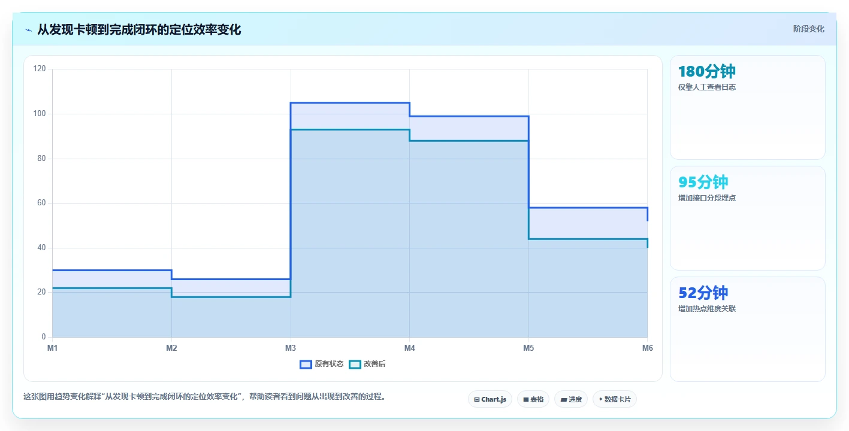Click the 60 y-axis value

[41, 203]
